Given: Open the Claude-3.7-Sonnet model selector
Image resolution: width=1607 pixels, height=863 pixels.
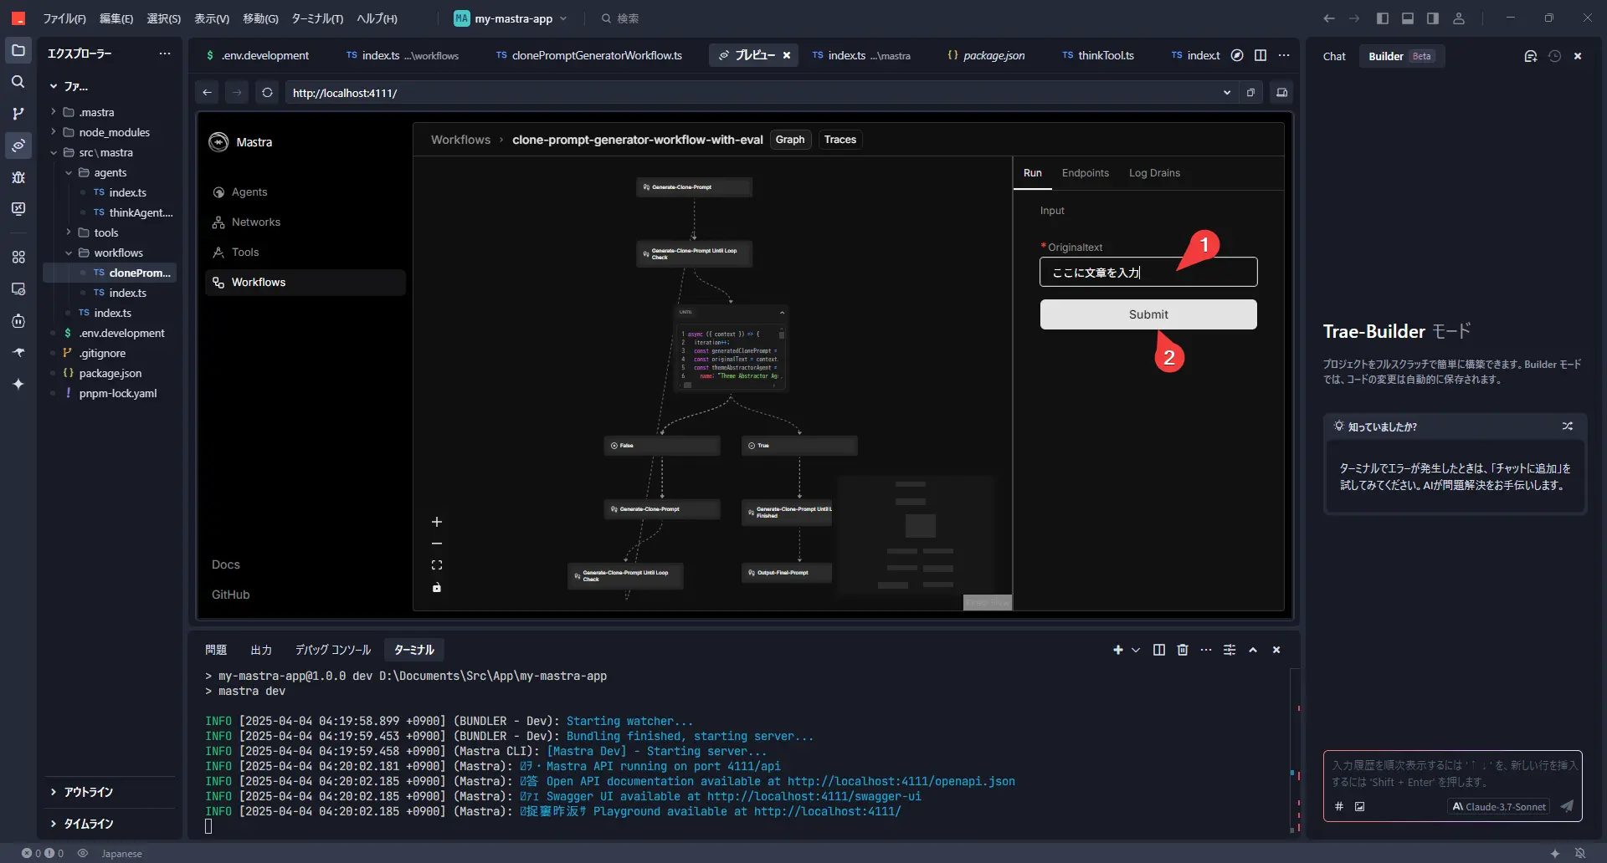Looking at the screenshot, I should [1498, 806].
